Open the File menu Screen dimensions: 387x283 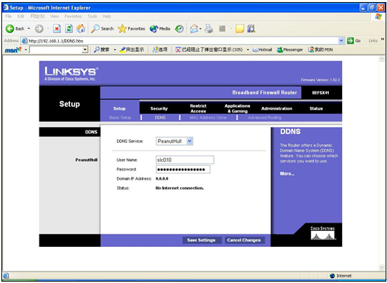coord(8,17)
